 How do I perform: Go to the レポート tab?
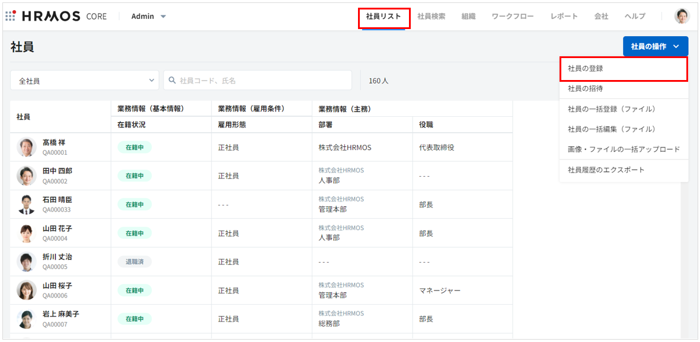coord(564,17)
